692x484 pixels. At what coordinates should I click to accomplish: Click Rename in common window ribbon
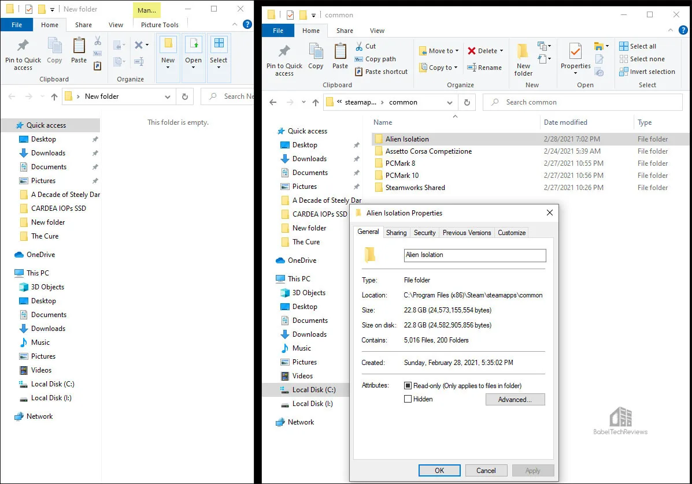pyautogui.click(x=484, y=68)
